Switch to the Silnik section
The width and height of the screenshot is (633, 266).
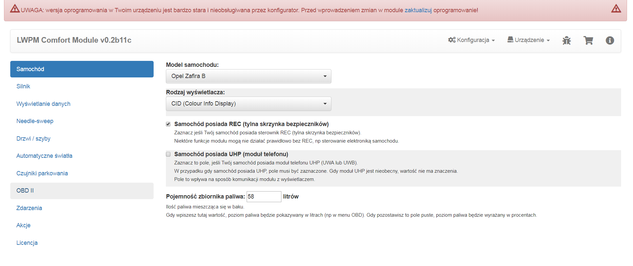coord(23,86)
